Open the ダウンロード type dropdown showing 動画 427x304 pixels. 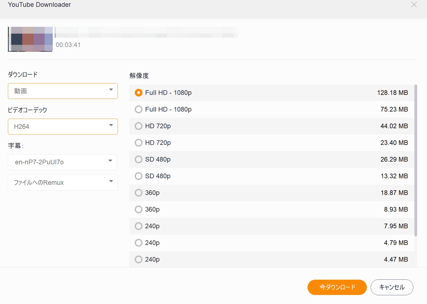tap(63, 91)
